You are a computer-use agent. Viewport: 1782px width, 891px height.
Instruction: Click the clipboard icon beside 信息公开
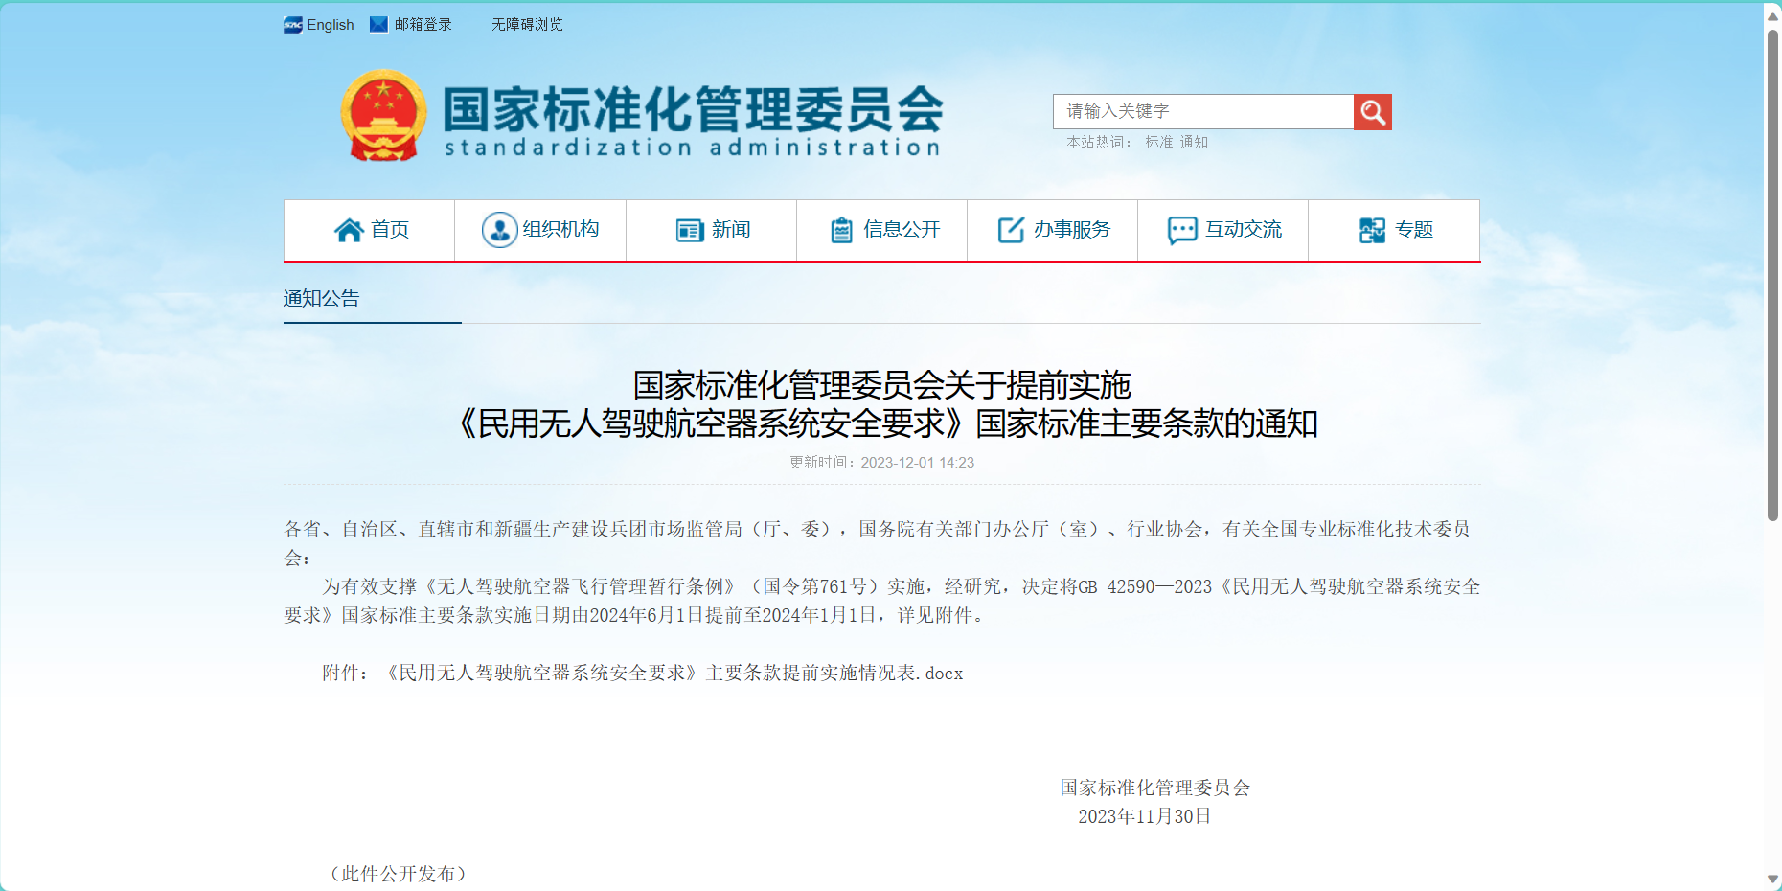pyautogui.click(x=841, y=230)
